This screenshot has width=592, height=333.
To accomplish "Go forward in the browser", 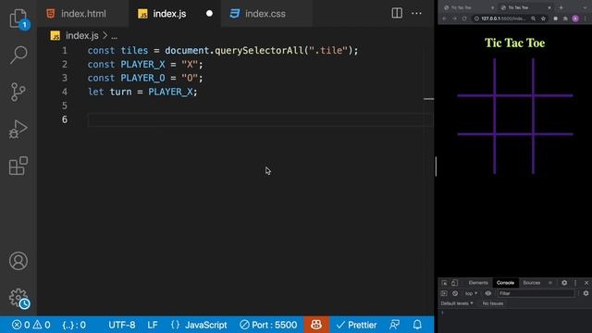I will (x=454, y=18).
